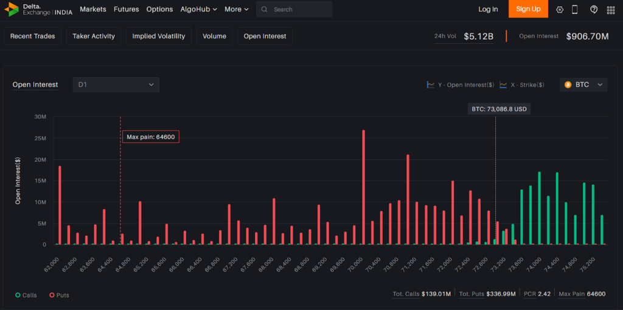Select the Taker Activity tab
This screenshot has height=310, width=623.
tap(94, 36)
